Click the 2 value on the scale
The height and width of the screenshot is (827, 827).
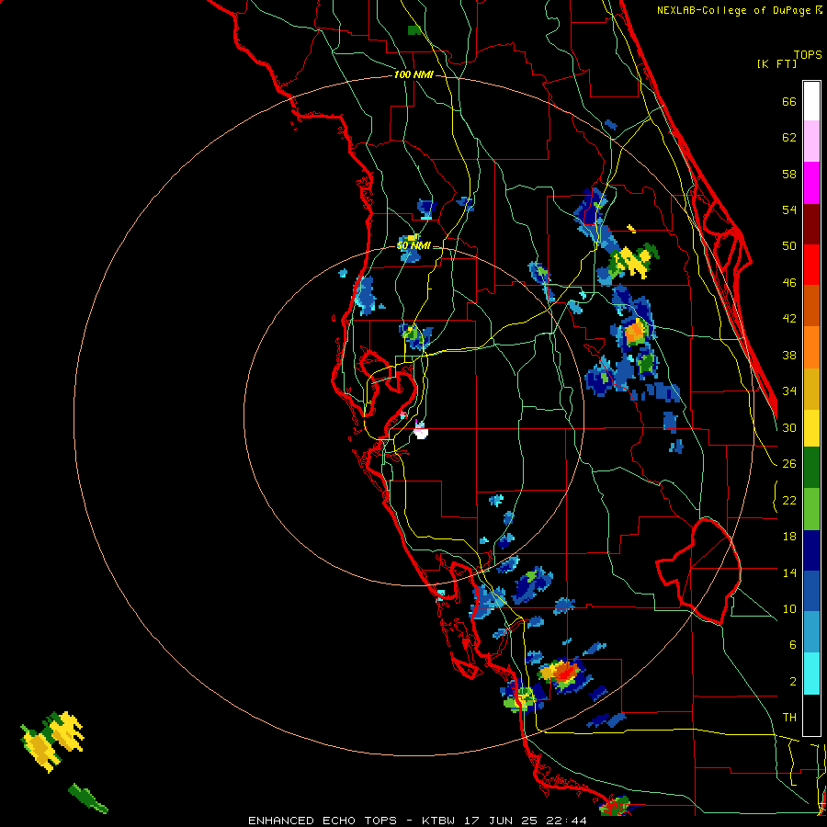coord(793,682)
